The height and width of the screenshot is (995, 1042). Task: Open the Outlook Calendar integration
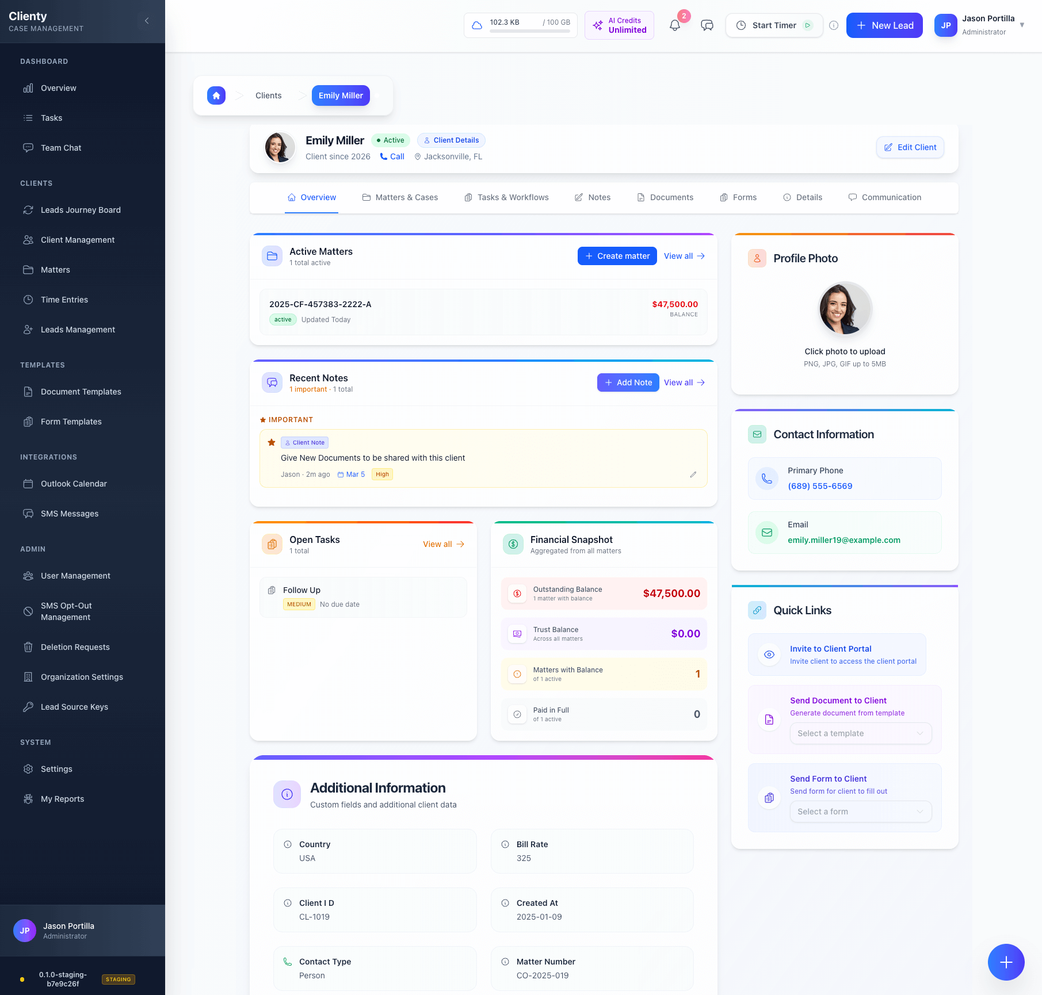(74, 484)
